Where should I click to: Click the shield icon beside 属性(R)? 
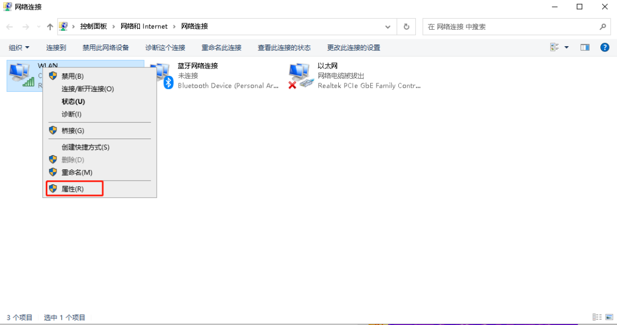pos(53,188)
